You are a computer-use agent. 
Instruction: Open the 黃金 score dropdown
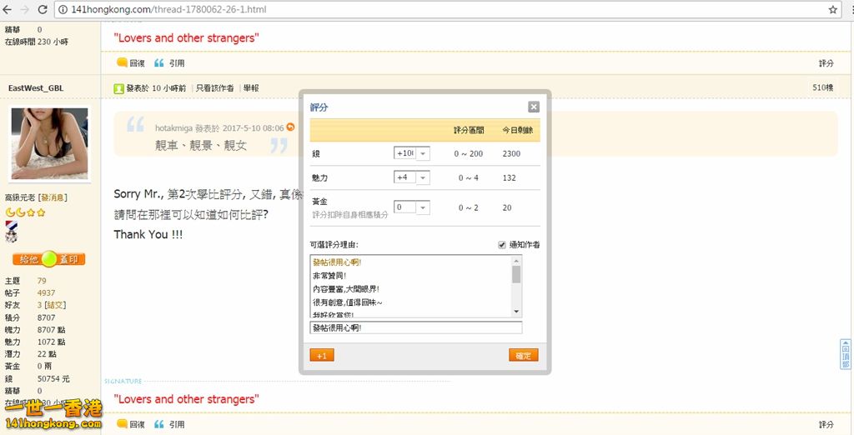423,207
